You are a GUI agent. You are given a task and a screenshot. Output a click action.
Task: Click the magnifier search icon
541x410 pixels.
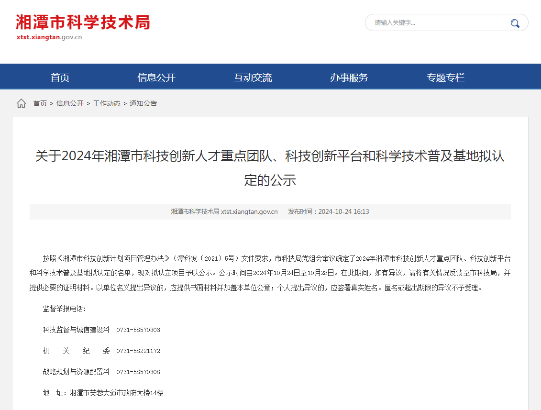[x=515, y=23]
